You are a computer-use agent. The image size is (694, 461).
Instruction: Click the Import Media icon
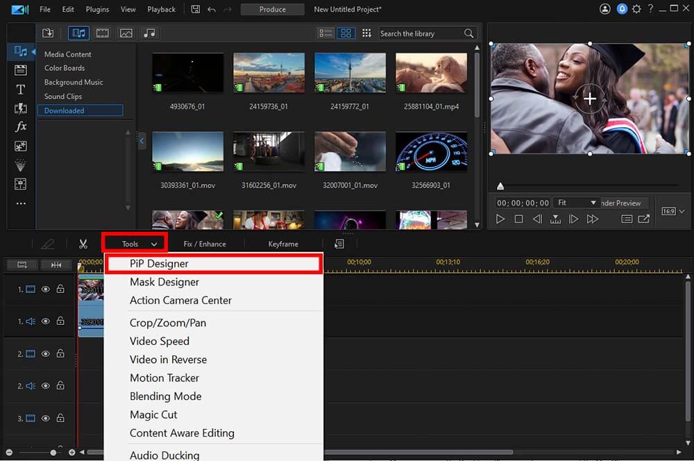pyautogui.click(x=48, y=33)
